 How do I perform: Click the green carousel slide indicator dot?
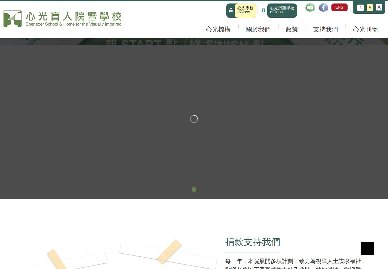(x=194, y=189)
